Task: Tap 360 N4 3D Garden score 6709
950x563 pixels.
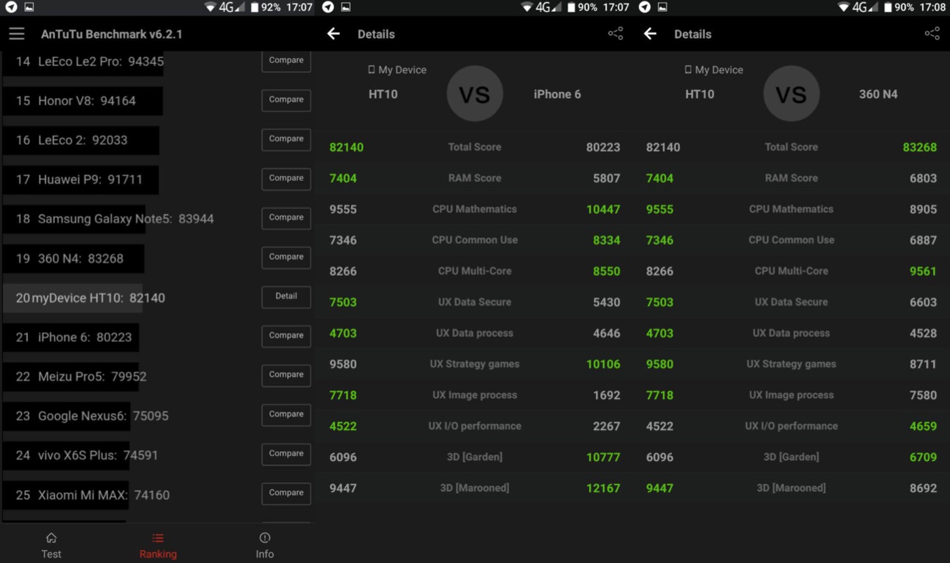Action: point(923,457)
